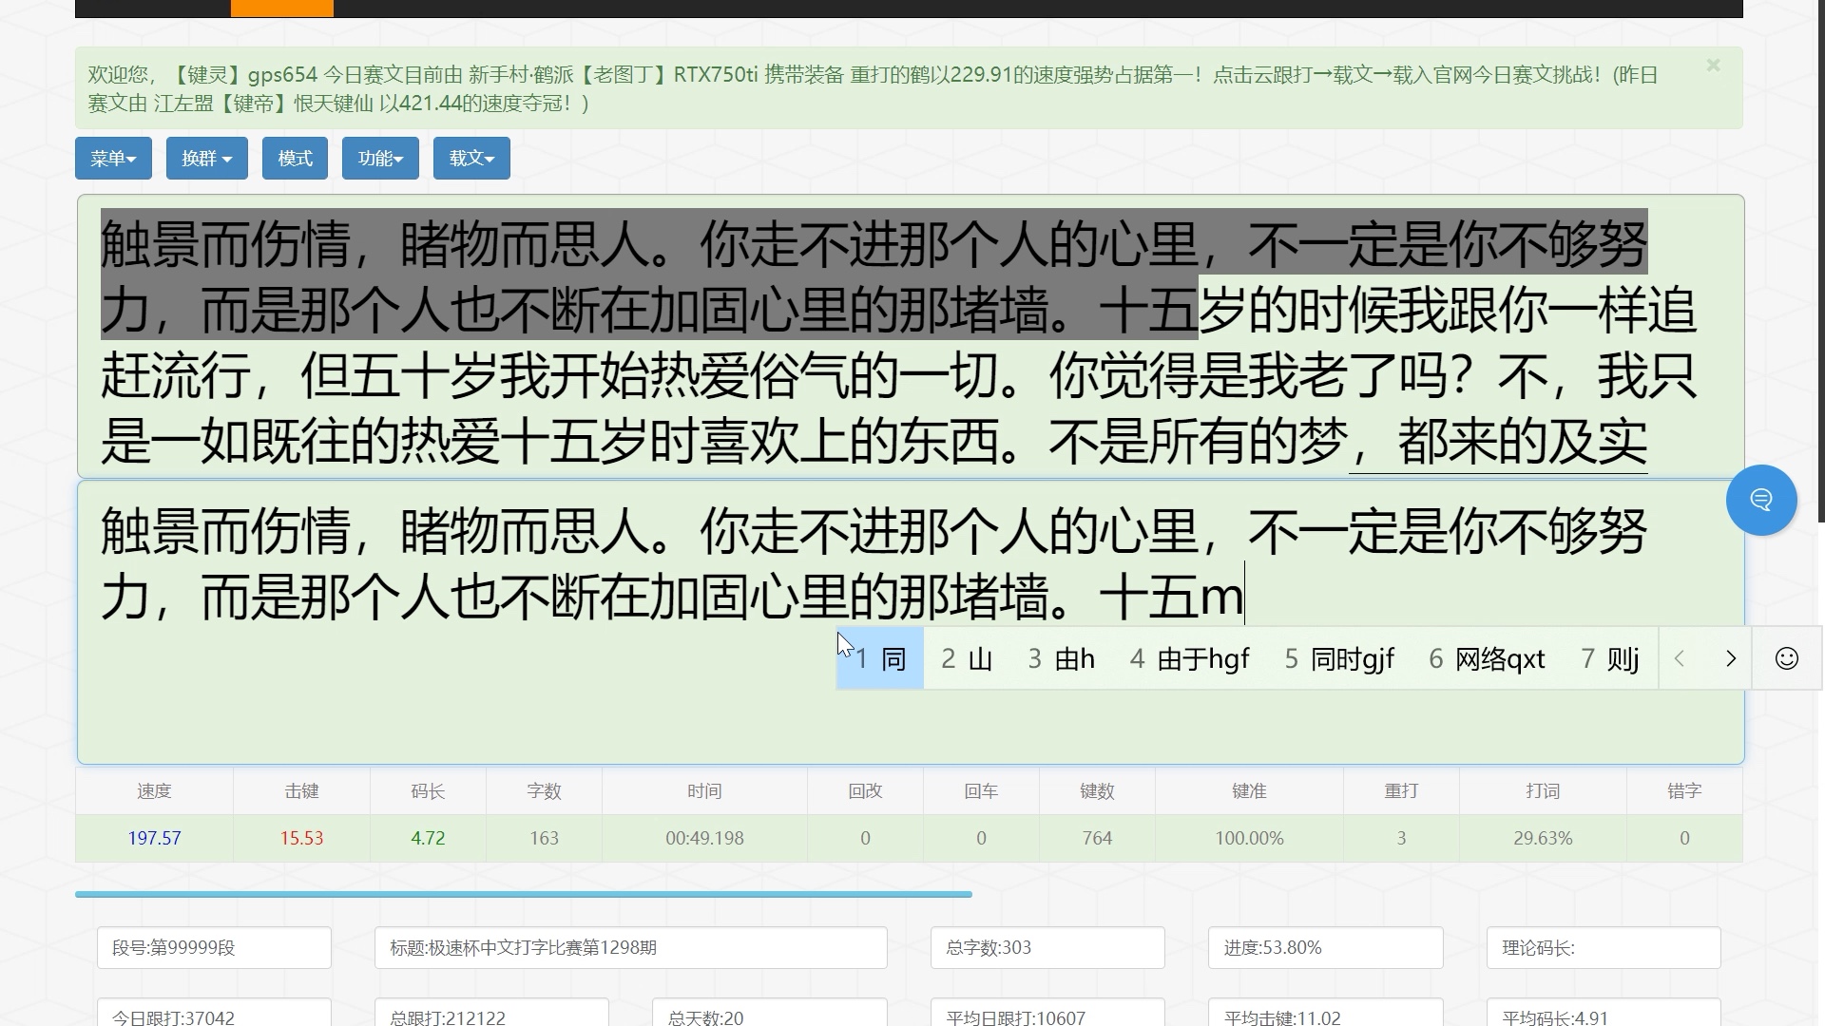Click the 今日跟打:37042 field
Image resolution: width=1825 pixels, height=1026 pixels.
(x=214, y=1013)
